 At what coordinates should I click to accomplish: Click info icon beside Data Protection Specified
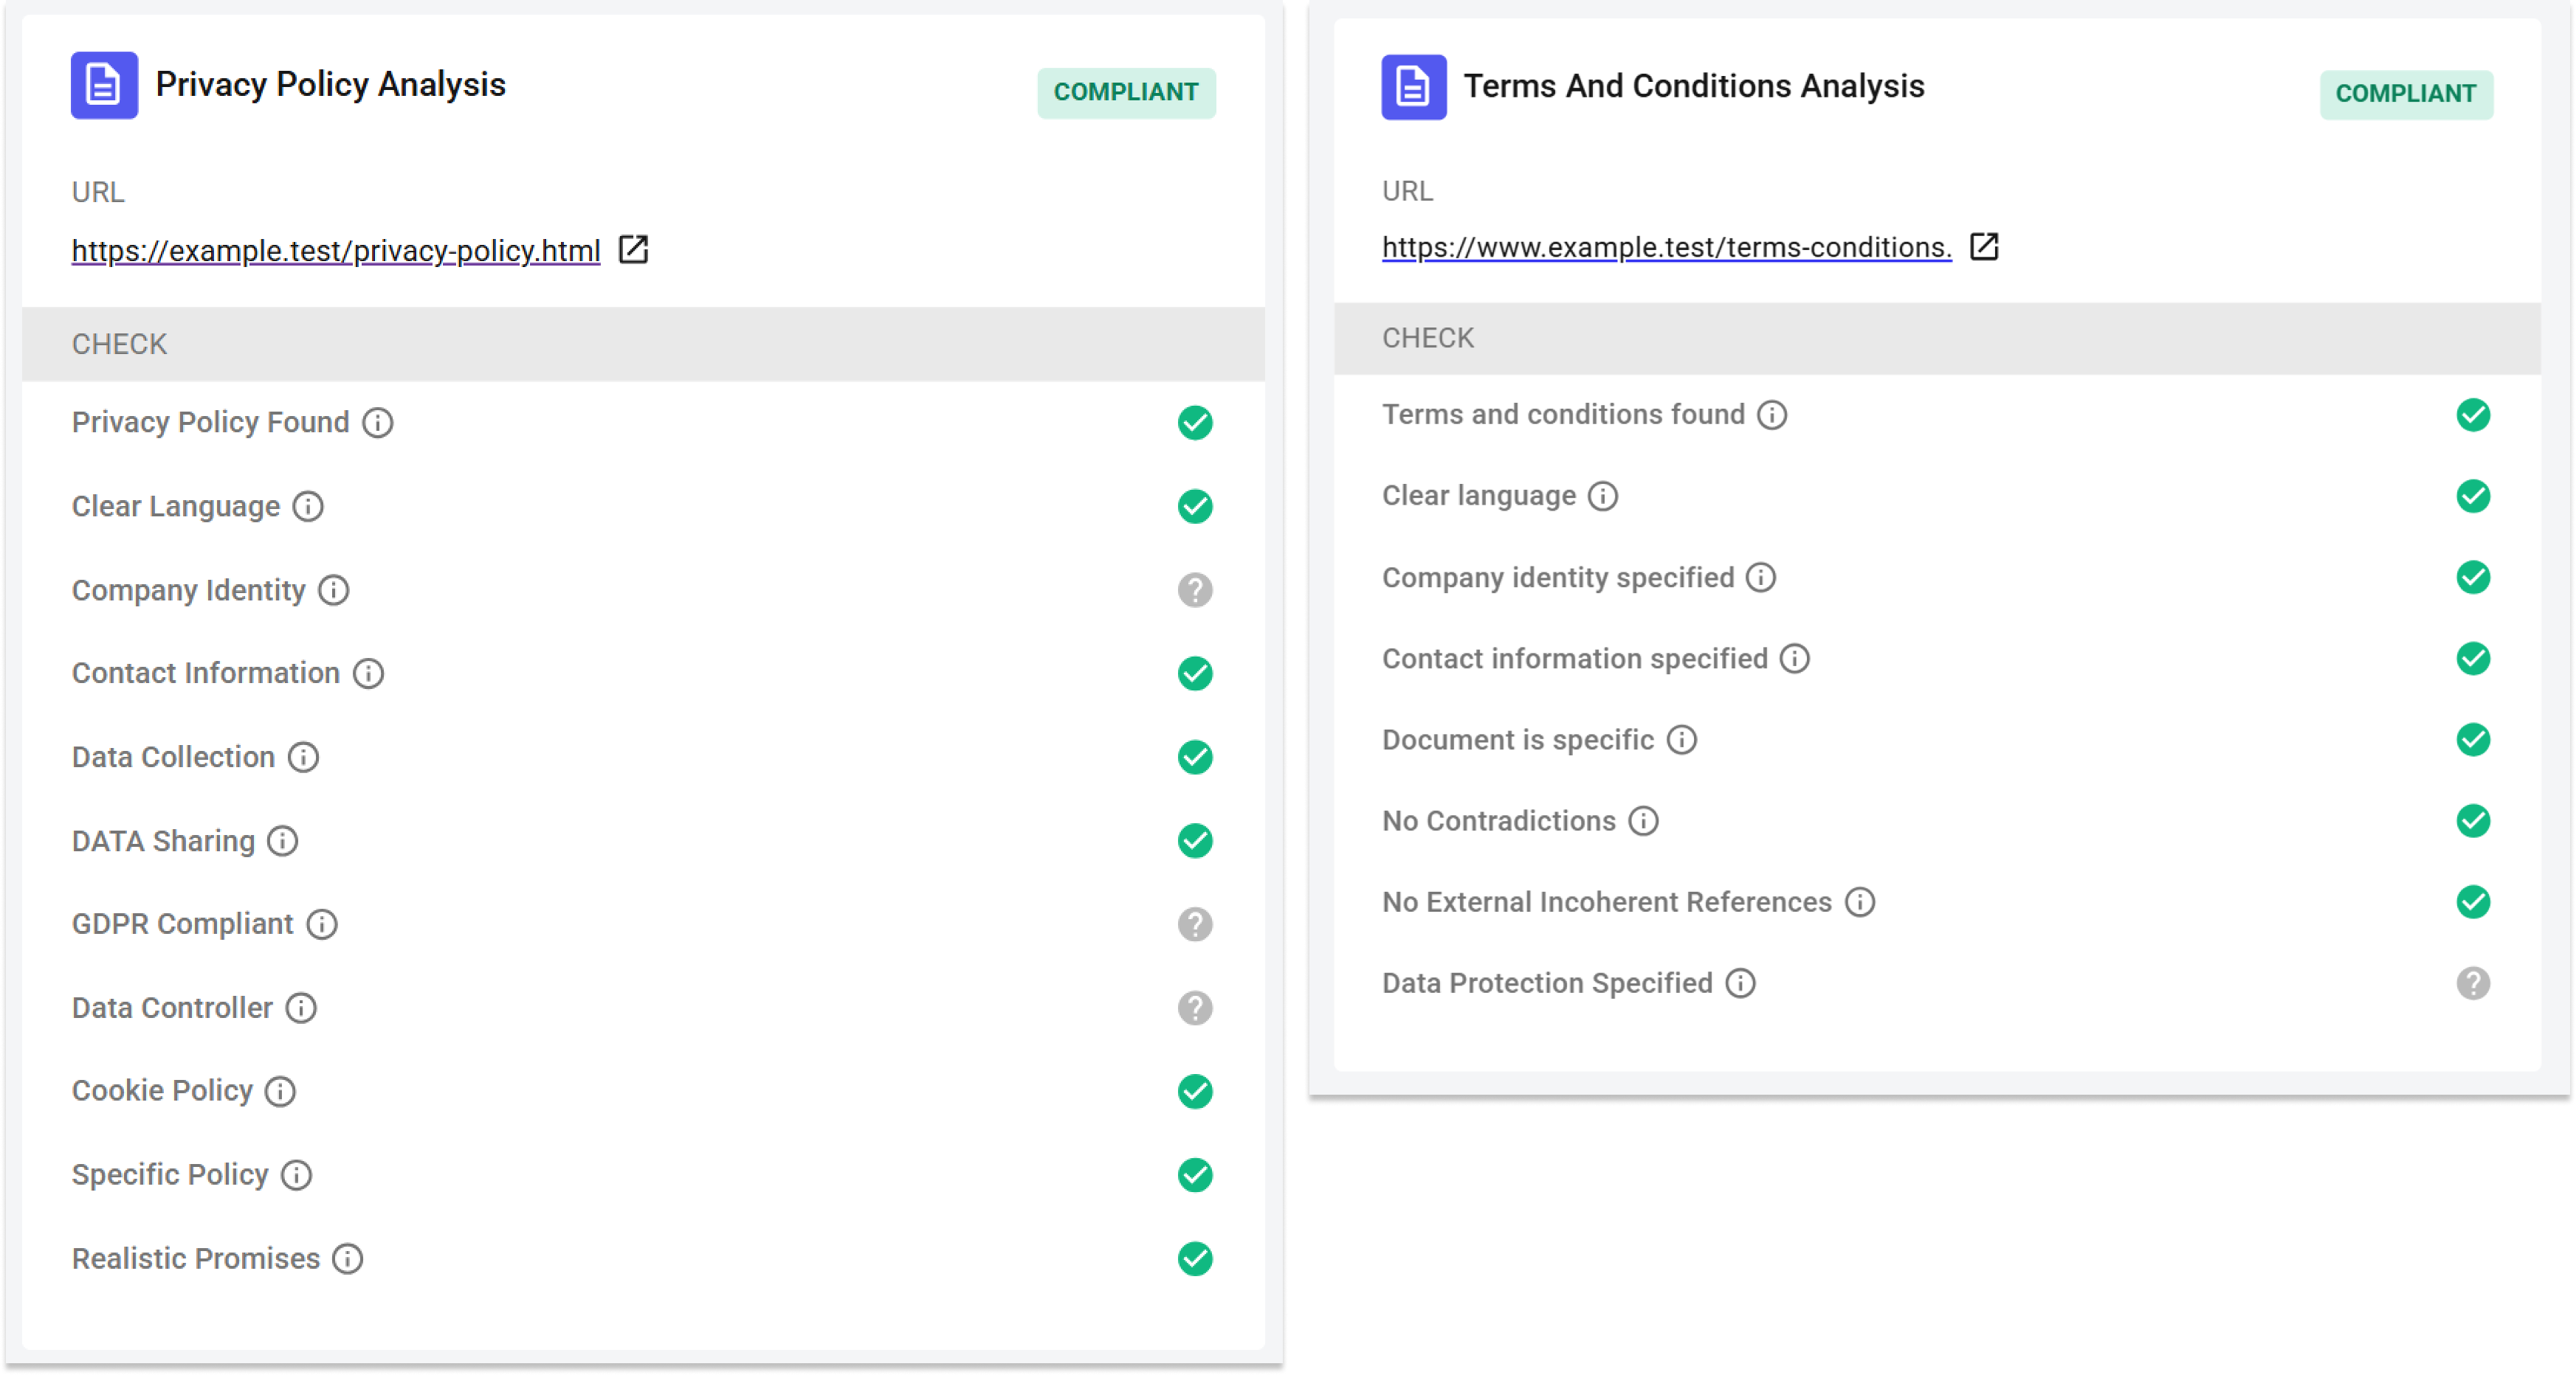coord(1740,983)
